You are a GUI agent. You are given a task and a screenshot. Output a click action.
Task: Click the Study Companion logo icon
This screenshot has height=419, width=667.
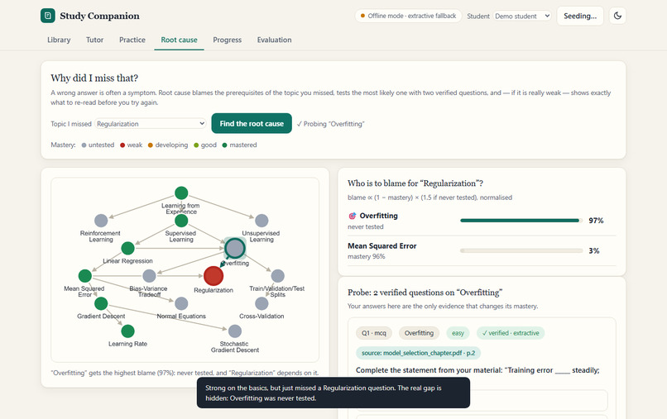click(48, 16)
